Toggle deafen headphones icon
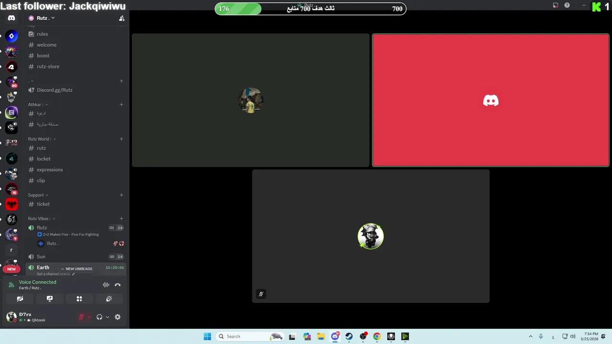 click(99, 317)
